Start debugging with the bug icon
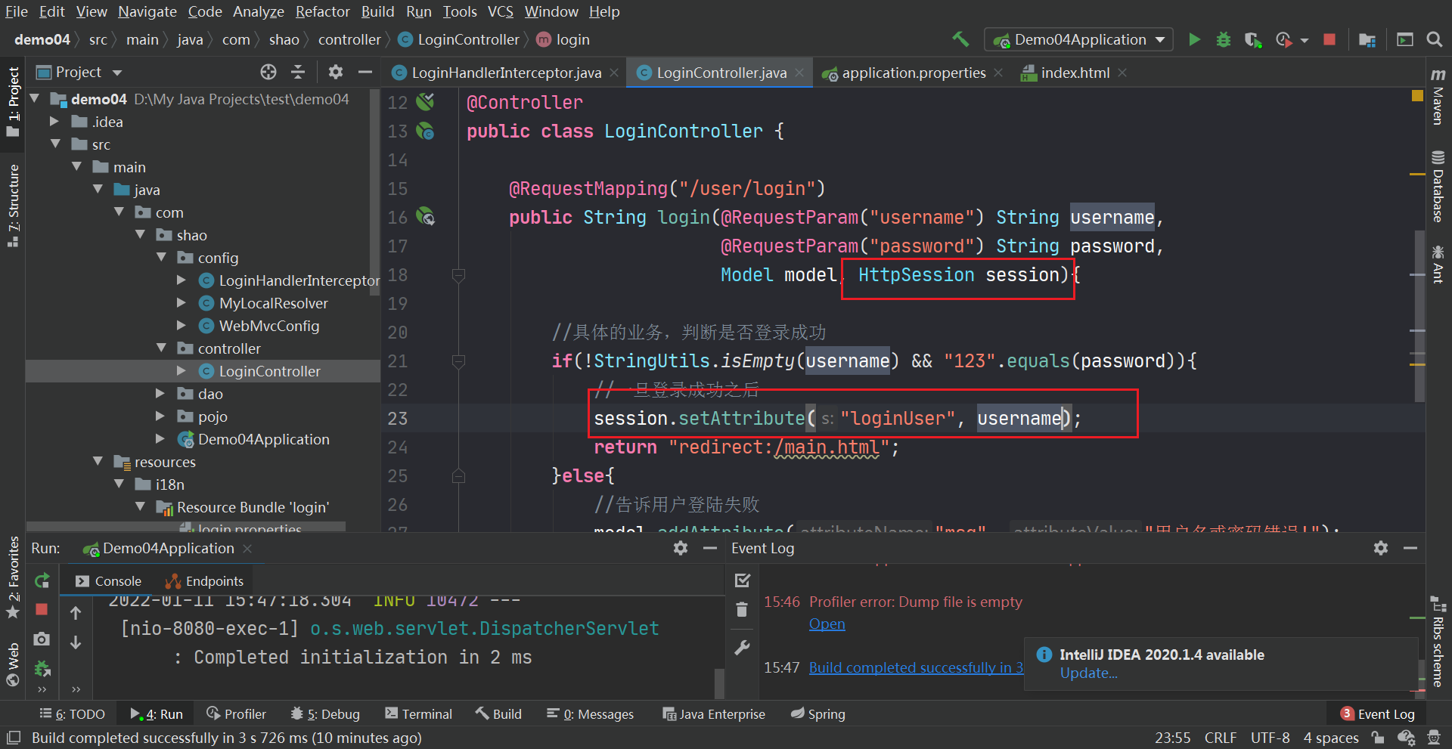1452x749 pixels. [x=1223, y=39]
